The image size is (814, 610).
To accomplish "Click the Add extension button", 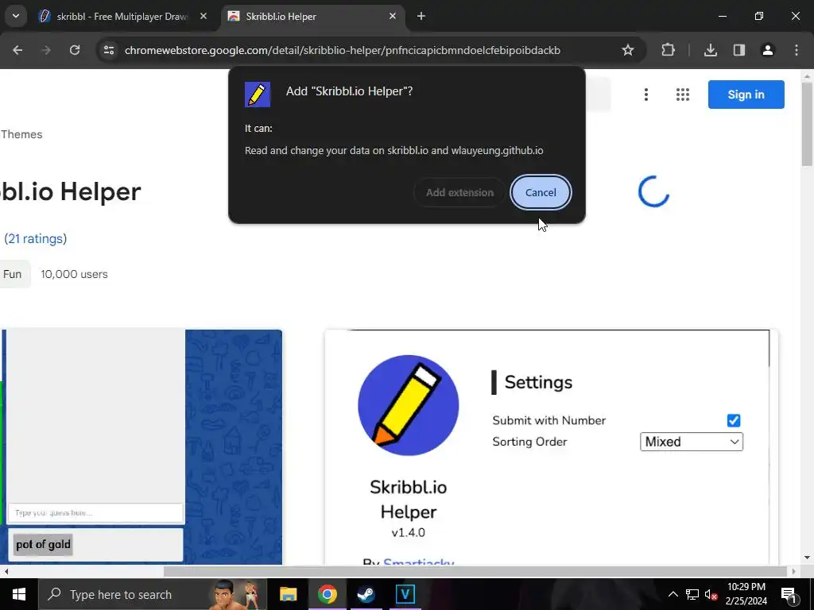I will coord(459,192).
